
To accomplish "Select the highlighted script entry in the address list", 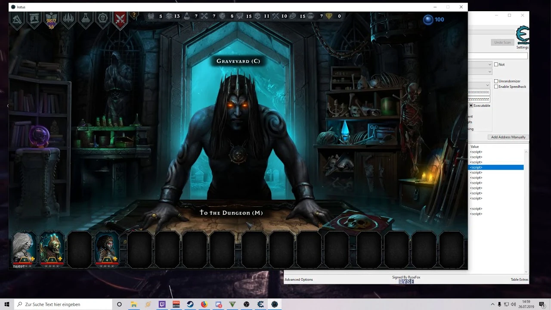I will click(x=495, y=167).
